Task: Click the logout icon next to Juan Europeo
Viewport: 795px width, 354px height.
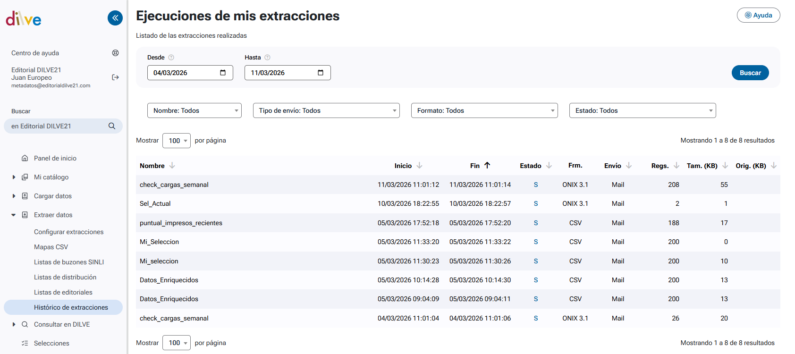Action: pyautogui.click(x=115, y=77)
